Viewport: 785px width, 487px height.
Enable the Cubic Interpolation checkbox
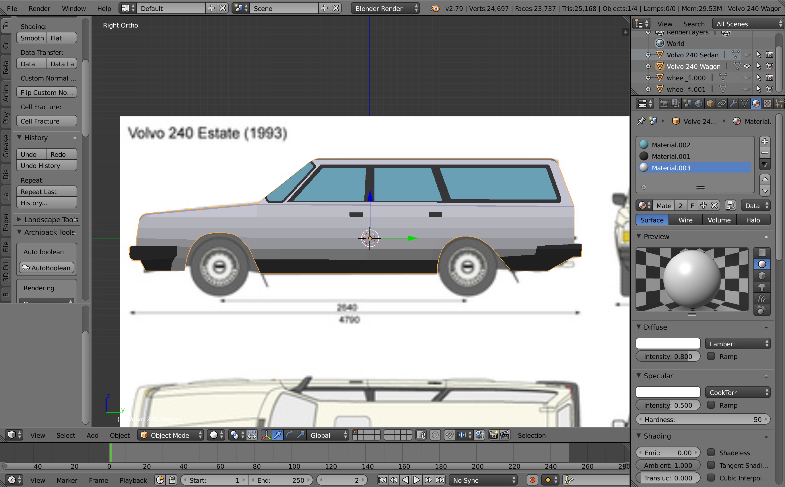pyautogui.click(x=711, y=477)
